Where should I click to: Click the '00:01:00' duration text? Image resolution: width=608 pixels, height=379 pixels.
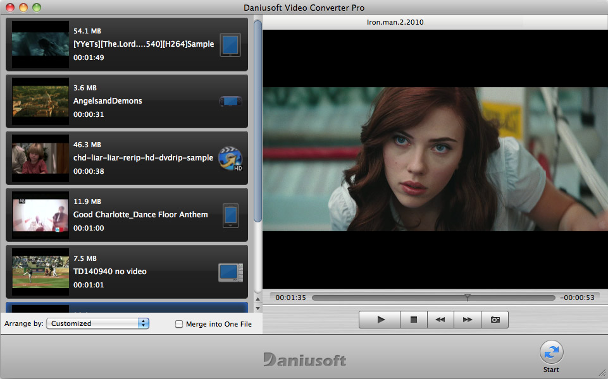tap(89, 229)
